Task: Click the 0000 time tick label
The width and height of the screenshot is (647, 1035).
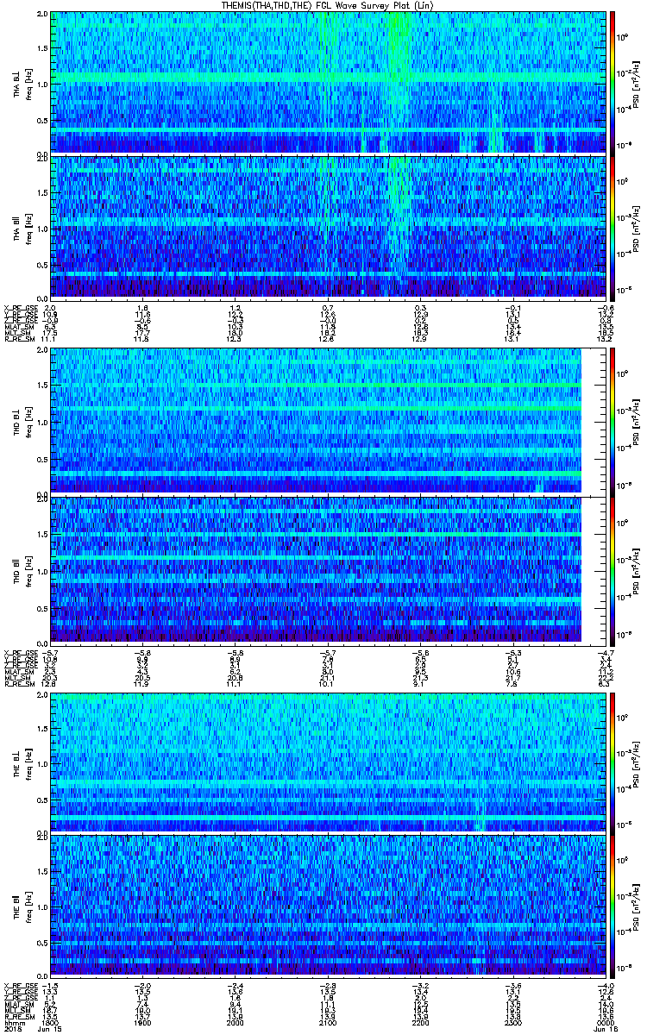Action: click(606, 1023)
